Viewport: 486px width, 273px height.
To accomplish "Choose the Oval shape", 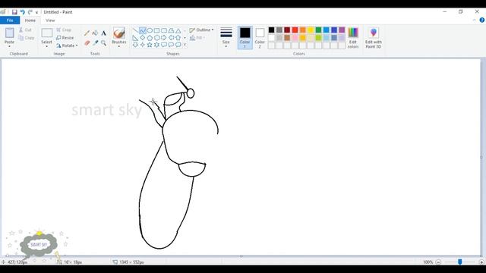I will (x=150, y=30).
